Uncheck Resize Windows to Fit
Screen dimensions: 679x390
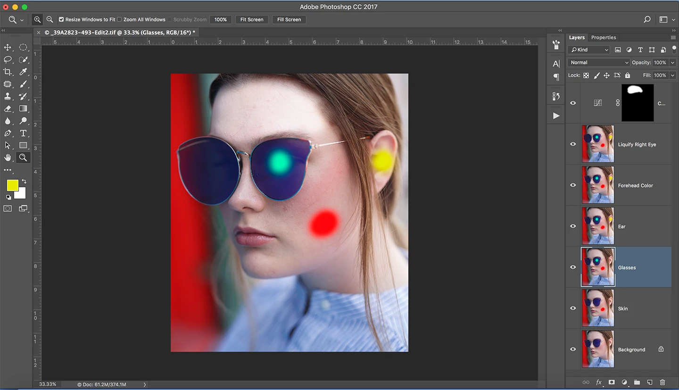point(61,20)
